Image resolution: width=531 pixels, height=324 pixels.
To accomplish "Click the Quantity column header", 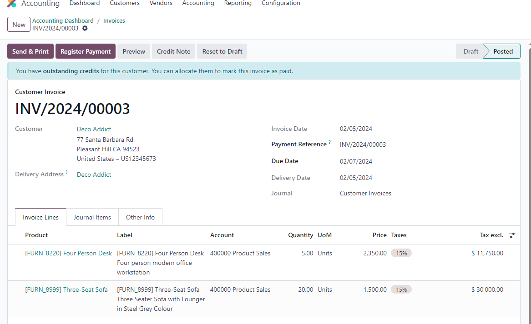I will [300, 235].
